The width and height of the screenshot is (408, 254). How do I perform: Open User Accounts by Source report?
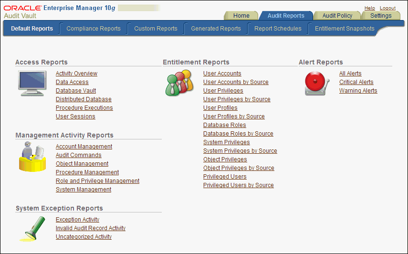click(236, 82)
